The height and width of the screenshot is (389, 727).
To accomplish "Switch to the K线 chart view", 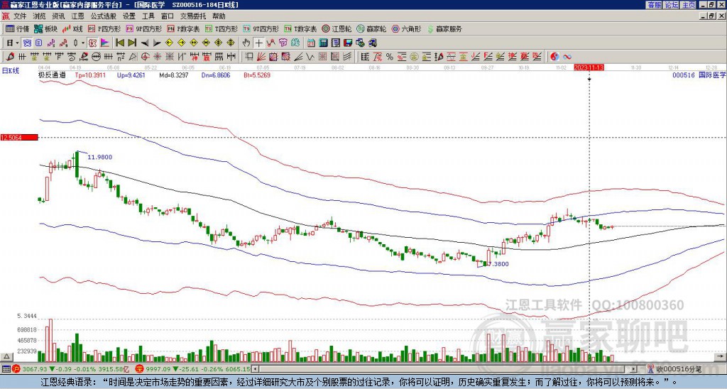I will (x=72, y=28).
